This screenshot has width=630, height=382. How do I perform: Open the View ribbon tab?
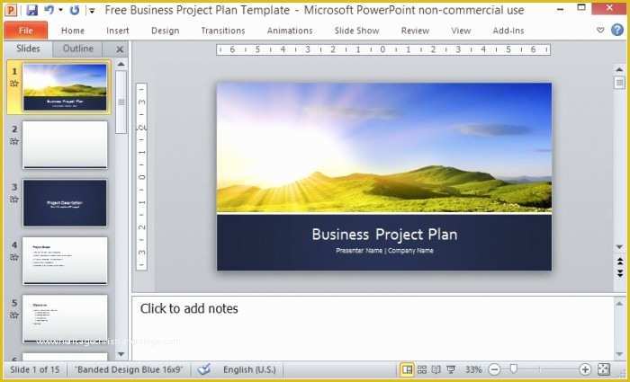coord(461,31)
